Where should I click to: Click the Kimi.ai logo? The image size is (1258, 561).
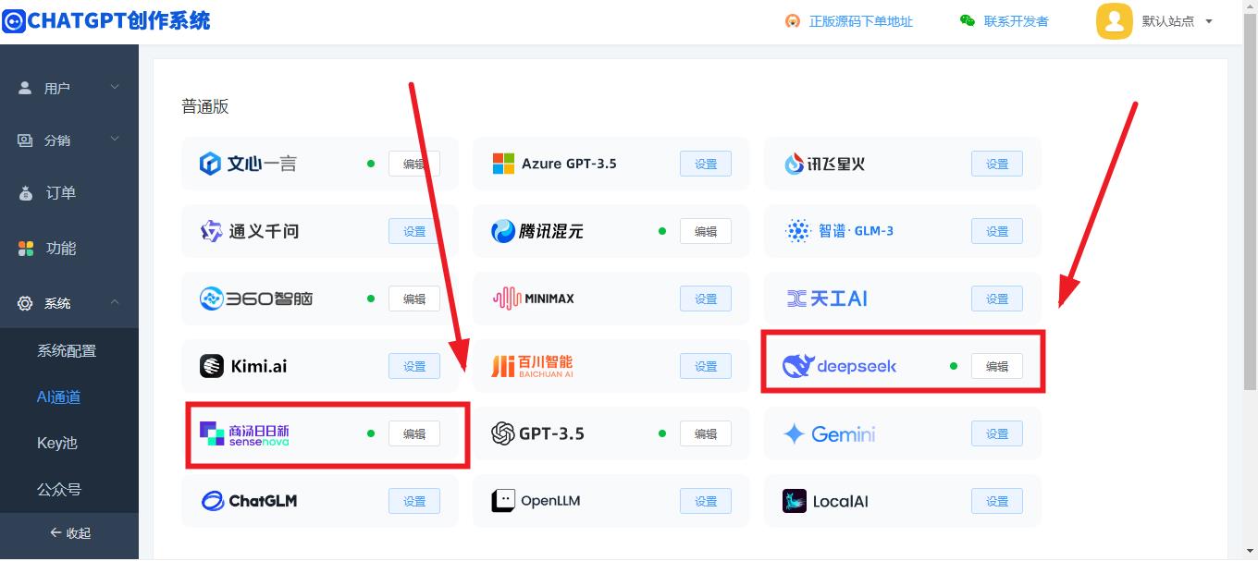click(x=243, y=366)
